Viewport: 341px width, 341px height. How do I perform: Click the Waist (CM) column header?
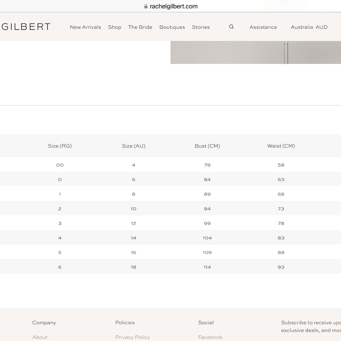pyautogui.click(x=281, y=146)
